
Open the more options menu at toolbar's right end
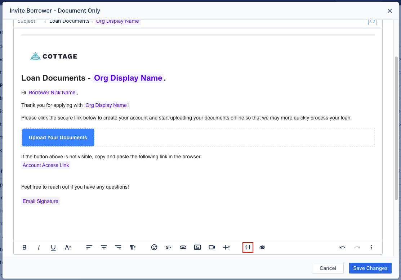coord(371,247)
